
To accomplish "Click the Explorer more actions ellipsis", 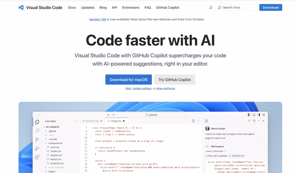I will click(x=76, y=122).
